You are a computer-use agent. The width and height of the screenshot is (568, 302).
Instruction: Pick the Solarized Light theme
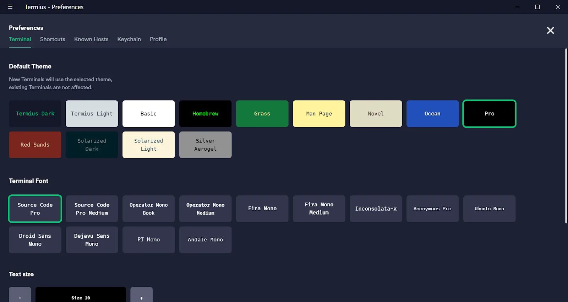[149, 145]
